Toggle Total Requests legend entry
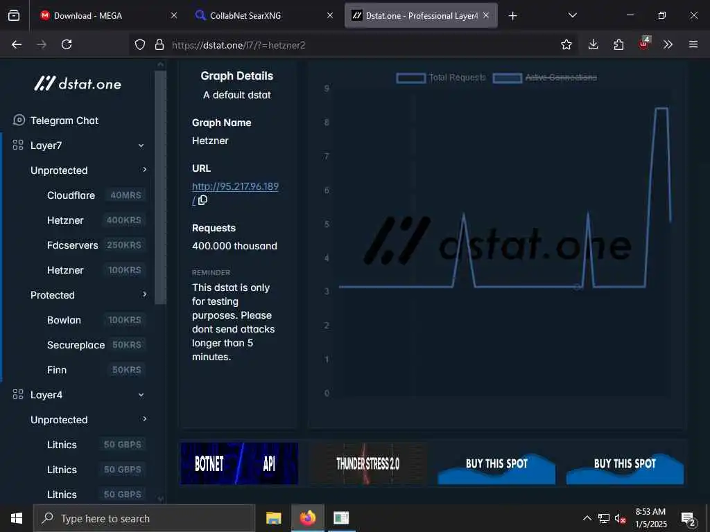 coord(441,78)
